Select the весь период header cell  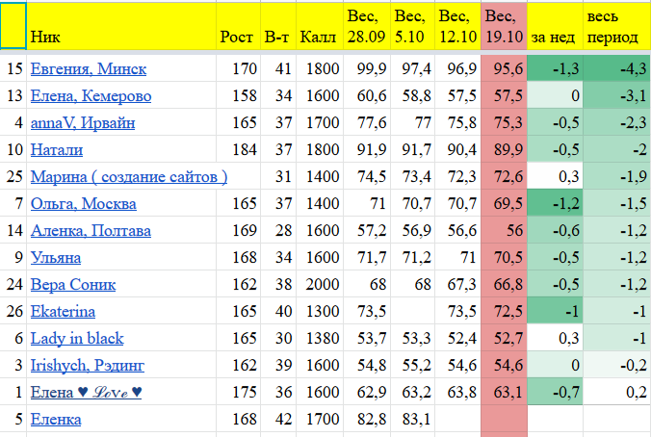click(x=615, y=26)
